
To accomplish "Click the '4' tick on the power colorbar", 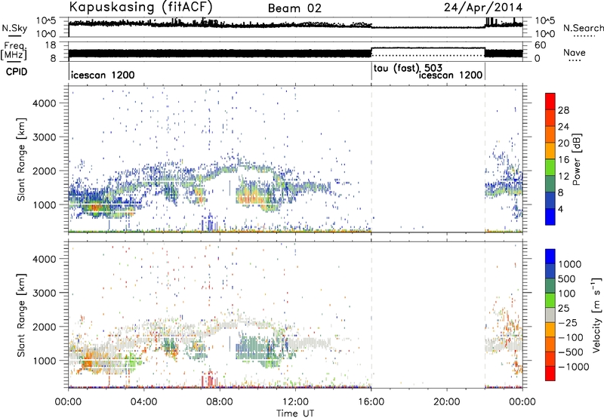I will (560, 209).
